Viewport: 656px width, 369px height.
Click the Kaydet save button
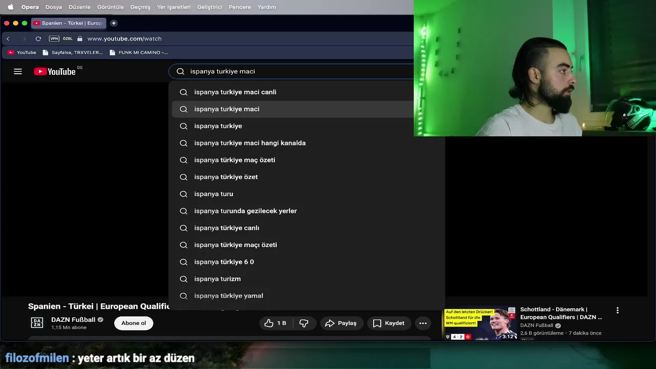coord(389,323)
